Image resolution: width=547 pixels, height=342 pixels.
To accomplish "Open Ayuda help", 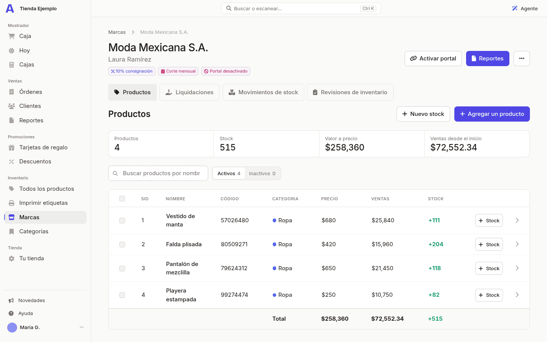I will pyautogui.click(x=45, y=313).
